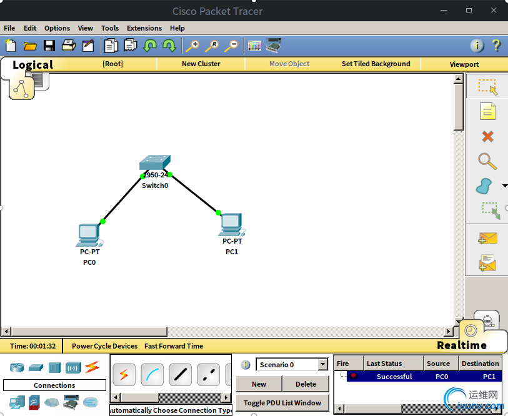
Task: Switch to the Realtime mode tab
Action: click(x=461, y=345)
